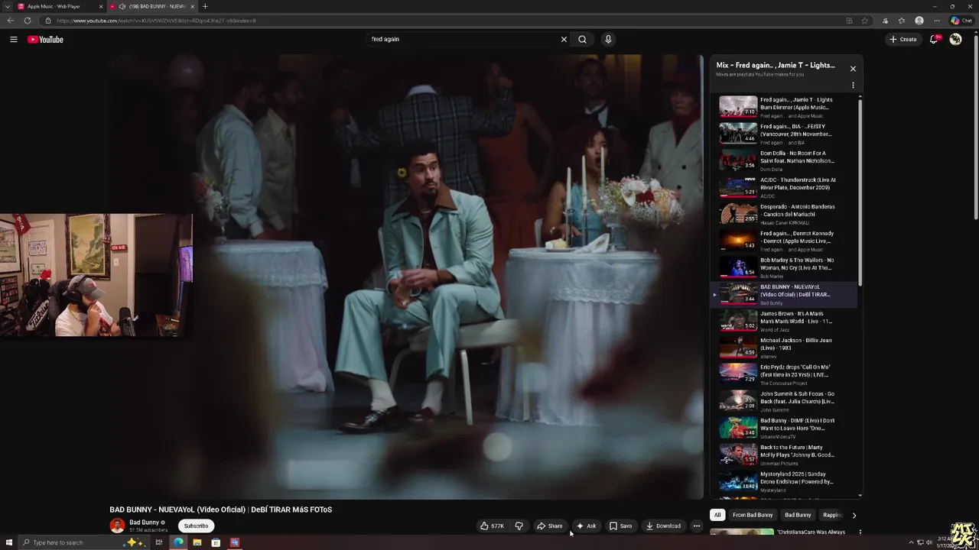
Task: Select the BAD BUNNY NUEVAYoL browser tab
Action: [x=153, y=6]
